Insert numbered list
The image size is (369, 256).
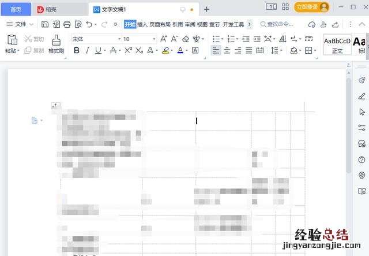click(x=231, y=39)
